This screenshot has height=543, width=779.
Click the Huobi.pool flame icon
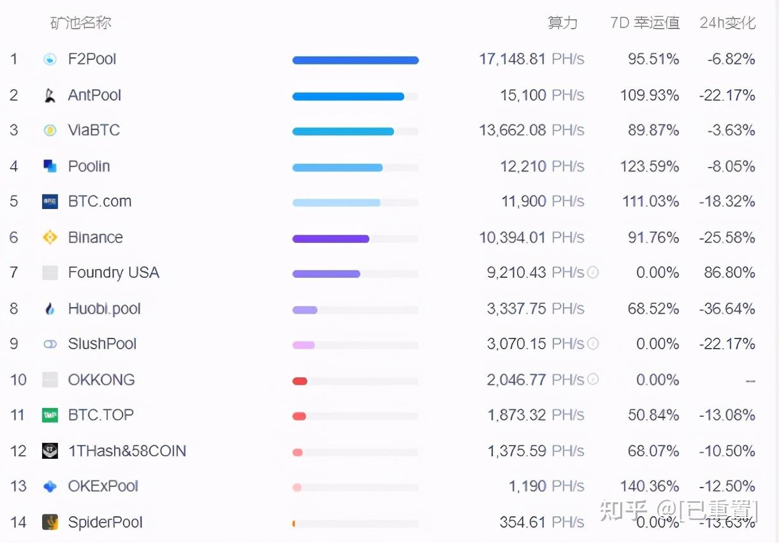(x=50, y=309)
